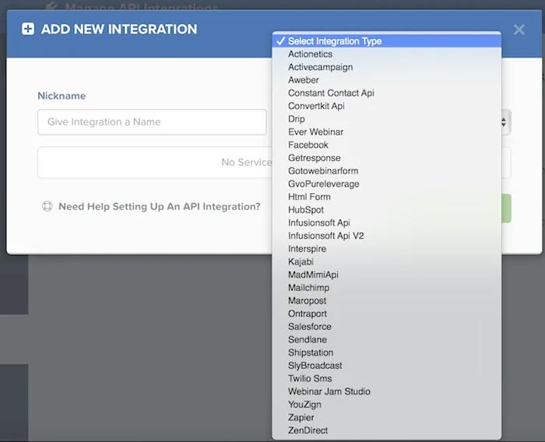Pick Getresponse from the list

386,158
